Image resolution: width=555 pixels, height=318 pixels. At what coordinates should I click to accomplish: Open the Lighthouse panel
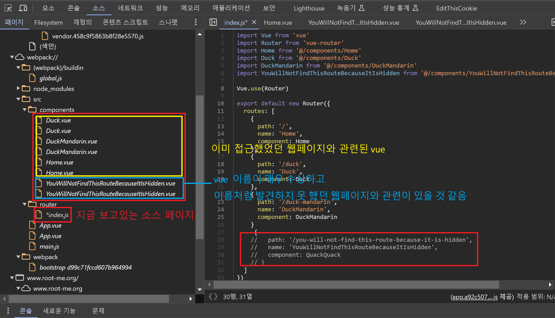point(309,8)
